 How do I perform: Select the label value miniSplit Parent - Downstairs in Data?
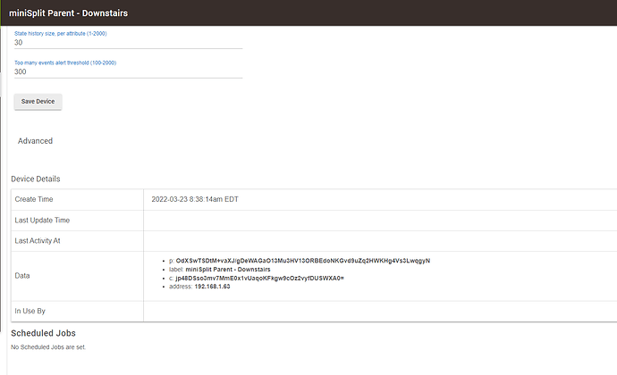(228, 270)
